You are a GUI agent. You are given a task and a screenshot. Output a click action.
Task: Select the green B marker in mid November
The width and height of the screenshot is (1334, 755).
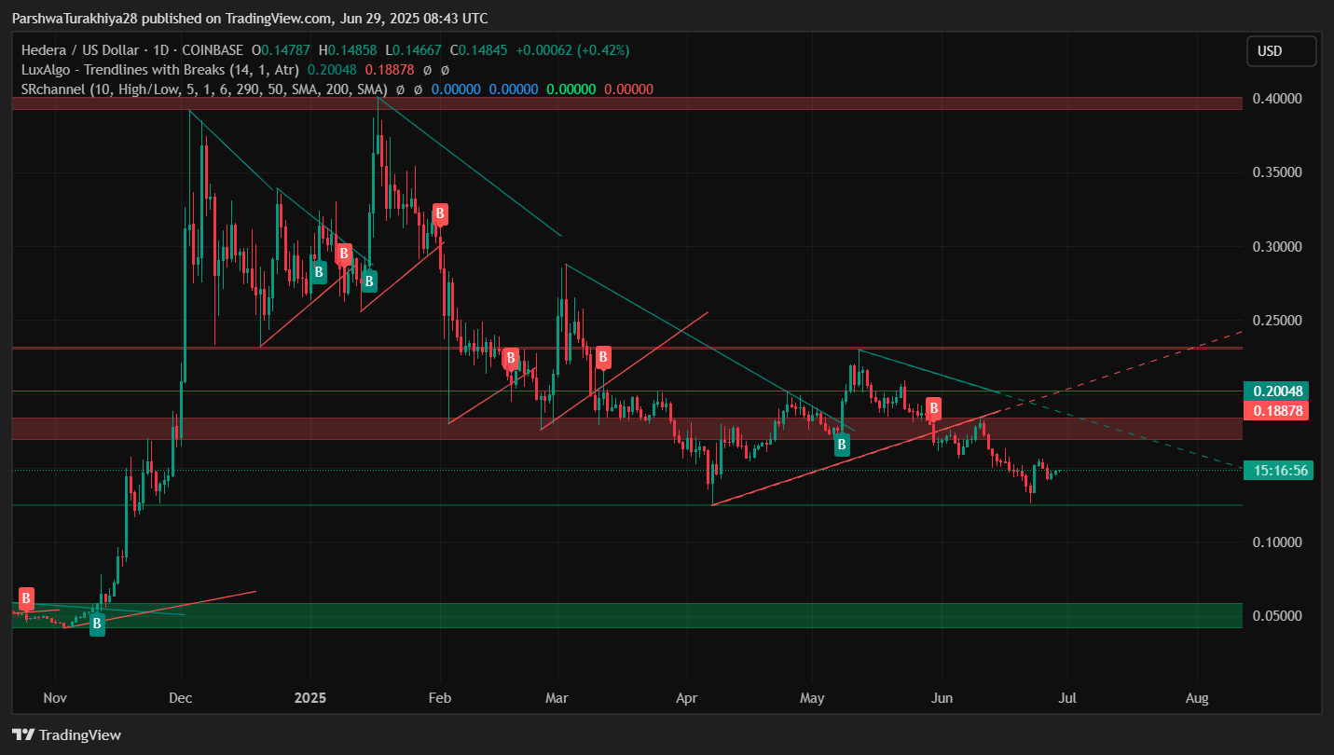[97, 625]
